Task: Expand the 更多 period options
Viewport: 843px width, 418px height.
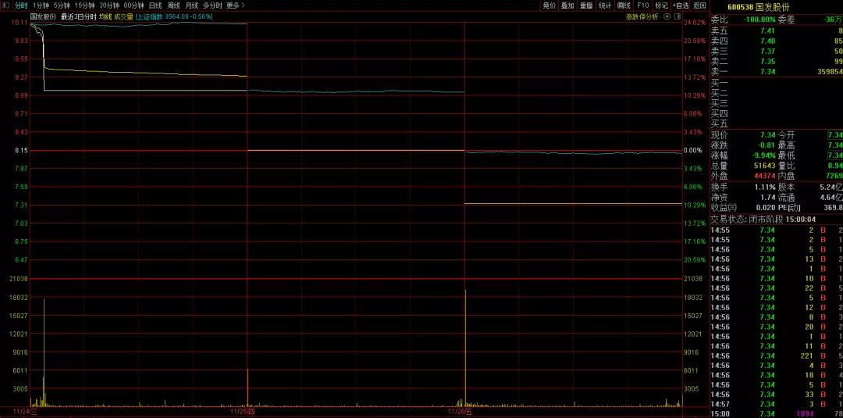Action: 235,5
